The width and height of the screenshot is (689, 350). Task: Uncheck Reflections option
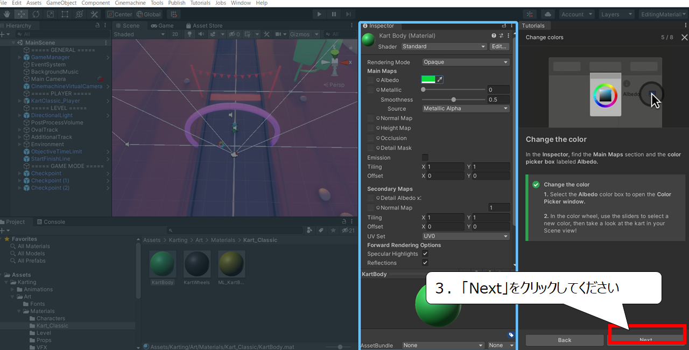pos(425,263)
